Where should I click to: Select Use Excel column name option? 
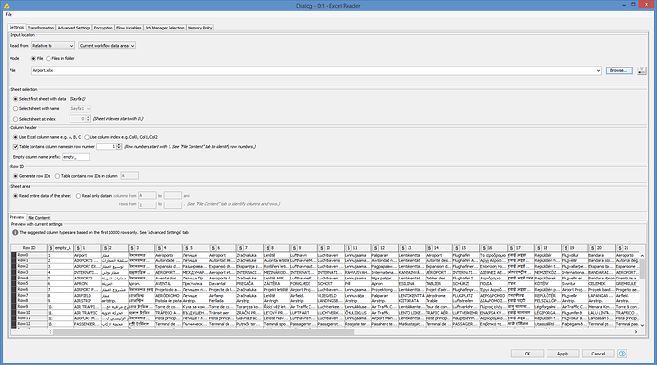[16, 137]
